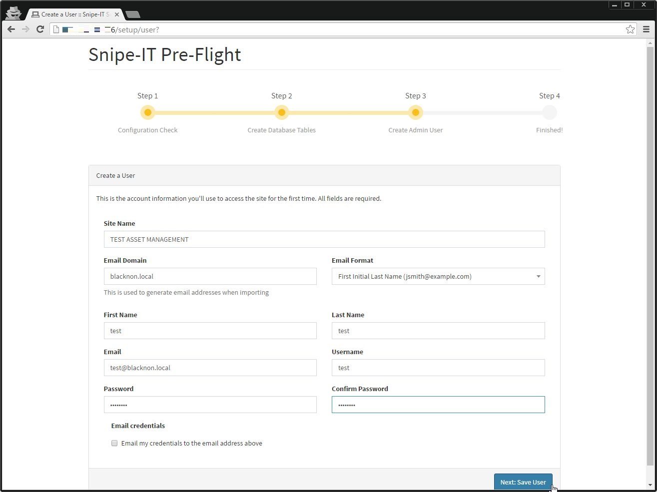Reload the page with the refresh icon
The image size is (657, 492).
(40, 29)
